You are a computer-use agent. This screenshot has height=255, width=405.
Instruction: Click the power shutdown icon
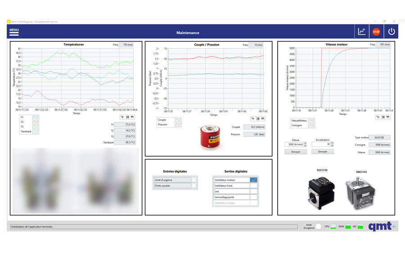391,32
